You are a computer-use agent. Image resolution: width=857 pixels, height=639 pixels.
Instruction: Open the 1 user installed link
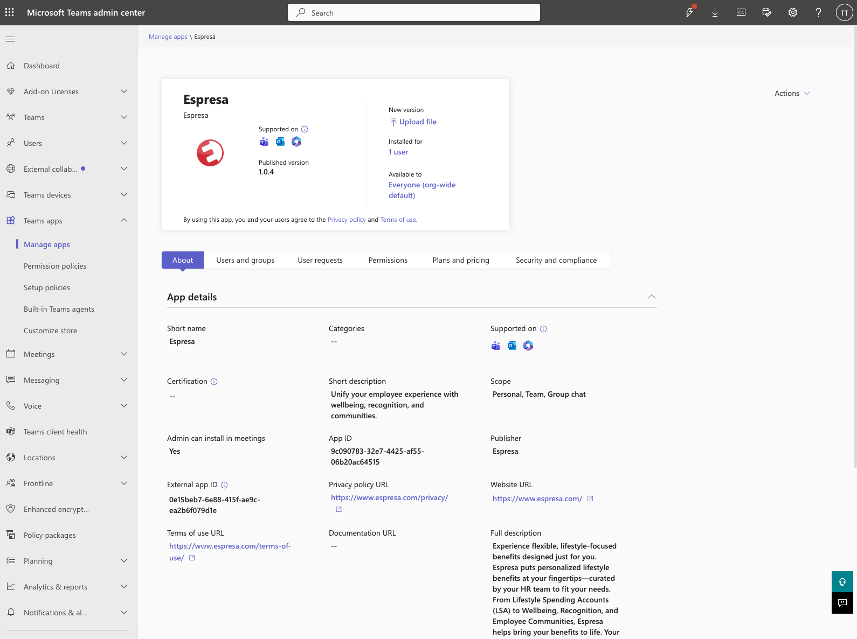pos(398,152)
